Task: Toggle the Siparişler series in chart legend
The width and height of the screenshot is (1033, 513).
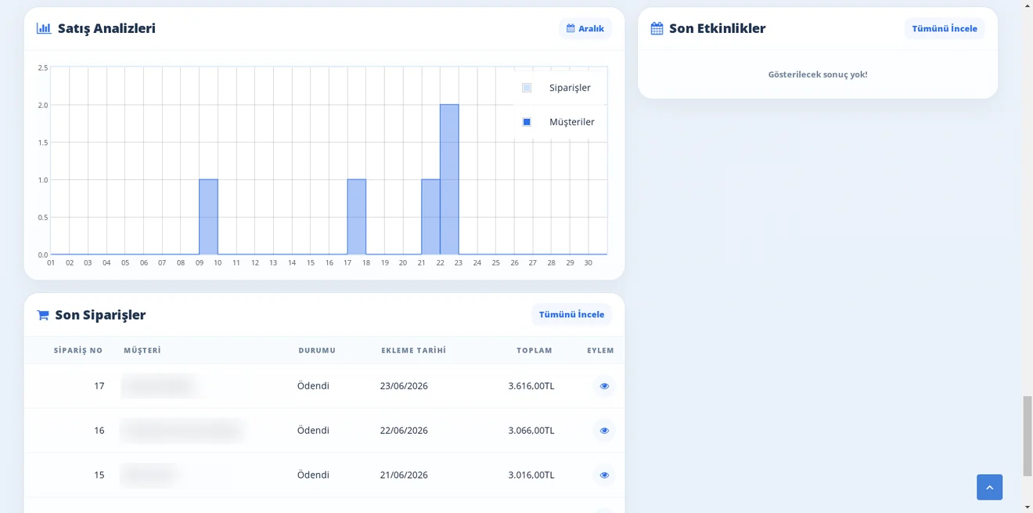Action: click(570, 88)
